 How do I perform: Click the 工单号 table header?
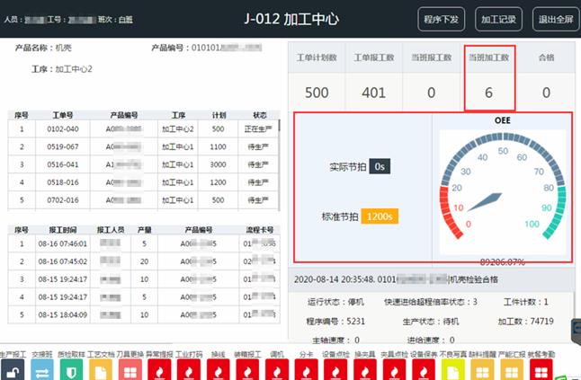point(63,116)
